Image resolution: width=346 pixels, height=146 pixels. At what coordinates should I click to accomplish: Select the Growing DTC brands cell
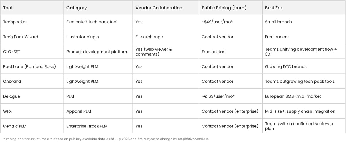click(x=304, y=66)
